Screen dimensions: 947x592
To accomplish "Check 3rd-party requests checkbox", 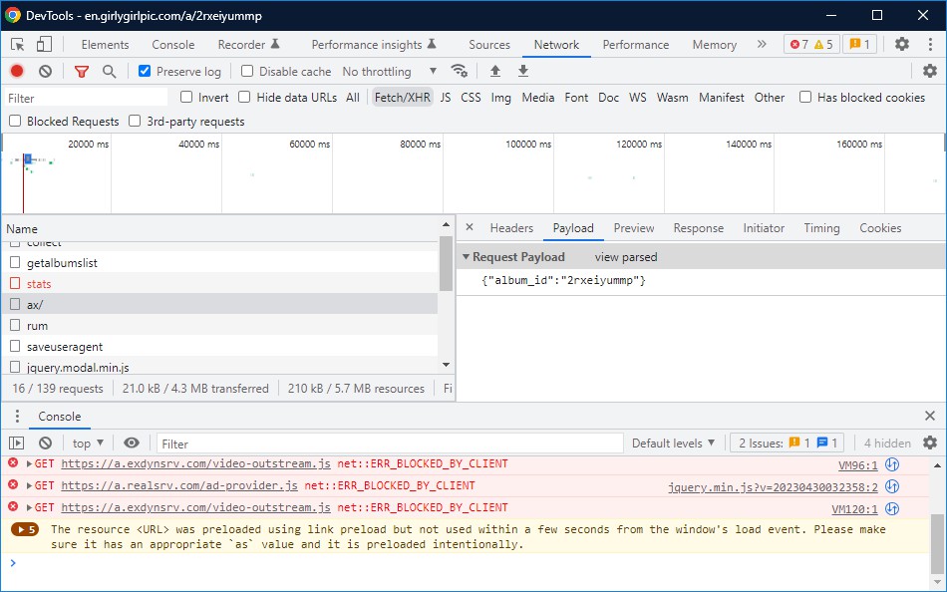I will point(135,121).
